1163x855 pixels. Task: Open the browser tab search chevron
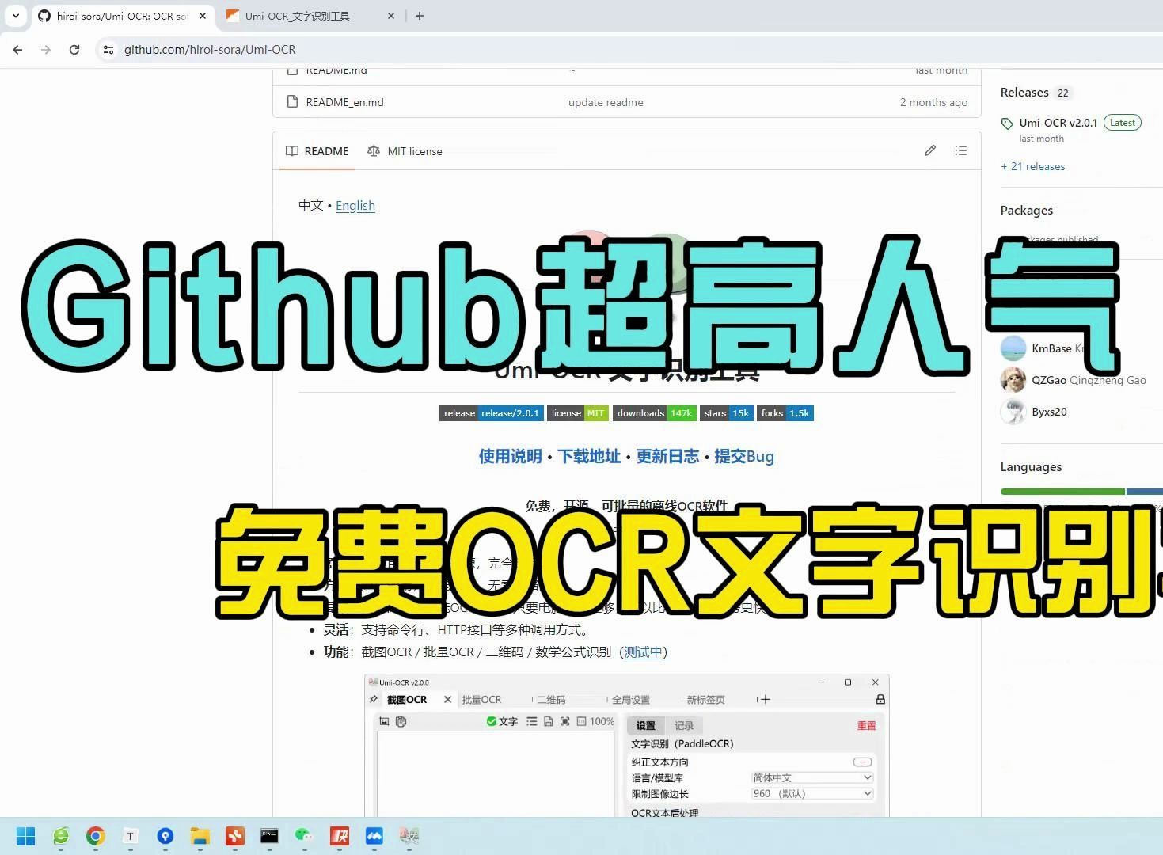[x=16, y=16]
